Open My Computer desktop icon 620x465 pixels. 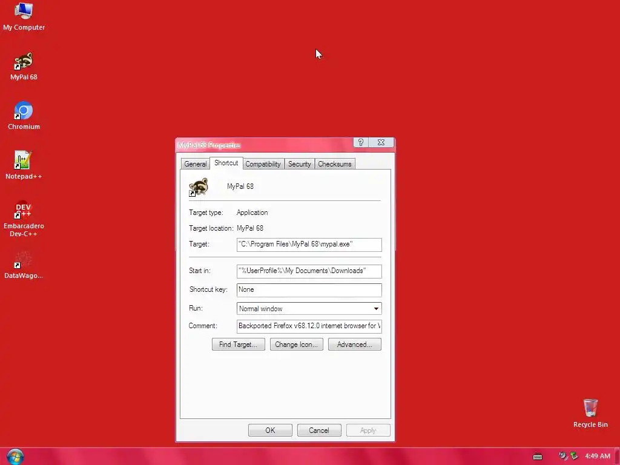click(x=24, y=16)
